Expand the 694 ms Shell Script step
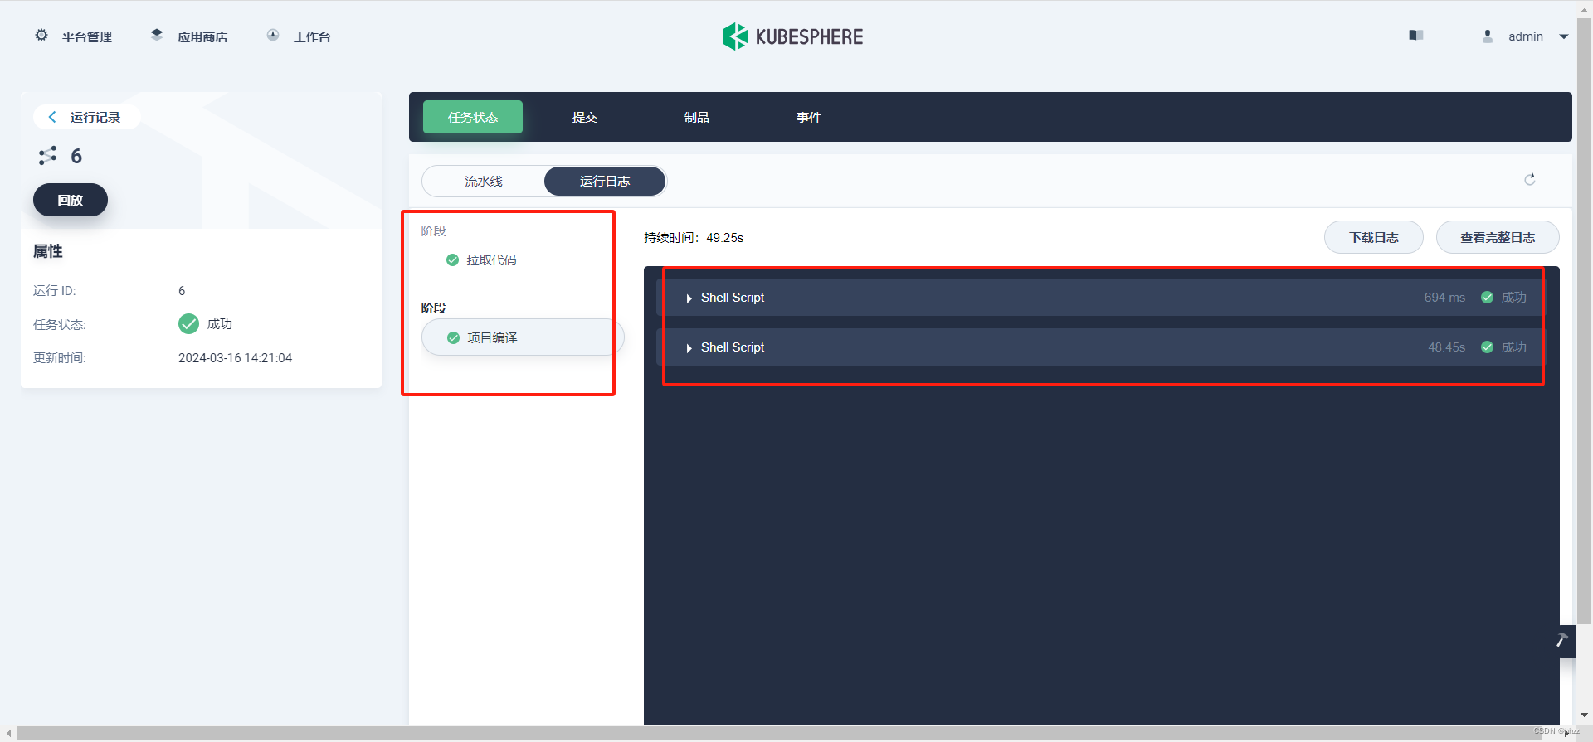 1102,298
